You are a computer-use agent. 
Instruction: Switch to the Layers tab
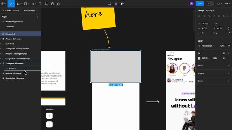[8, 10]
